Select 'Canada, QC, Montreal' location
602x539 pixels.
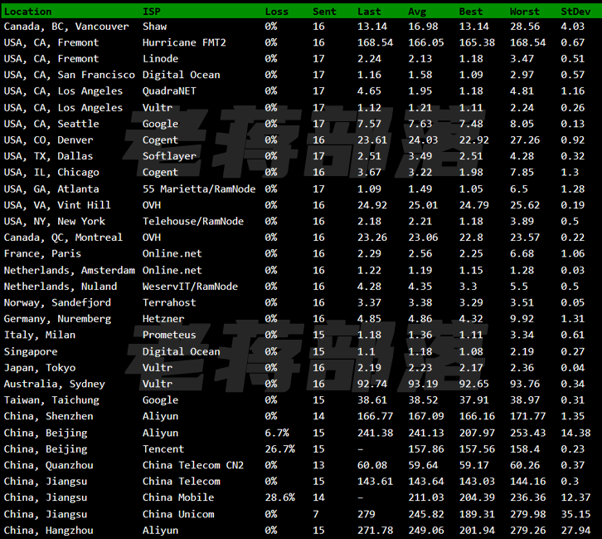pos(63,238)
